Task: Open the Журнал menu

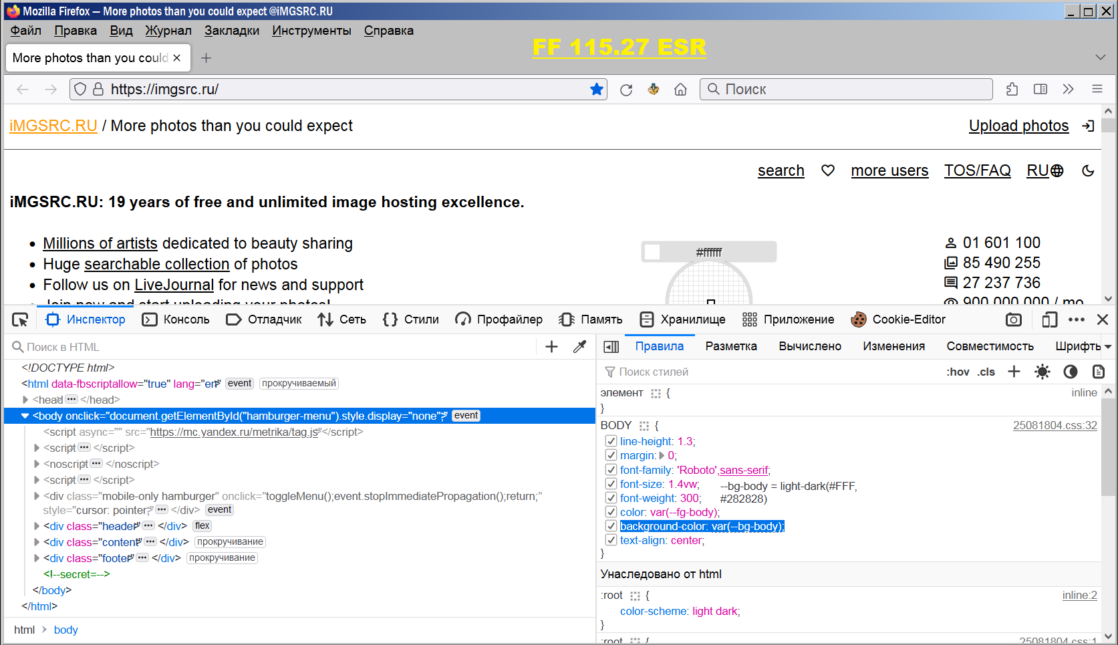Action: (x=168, y=30)
